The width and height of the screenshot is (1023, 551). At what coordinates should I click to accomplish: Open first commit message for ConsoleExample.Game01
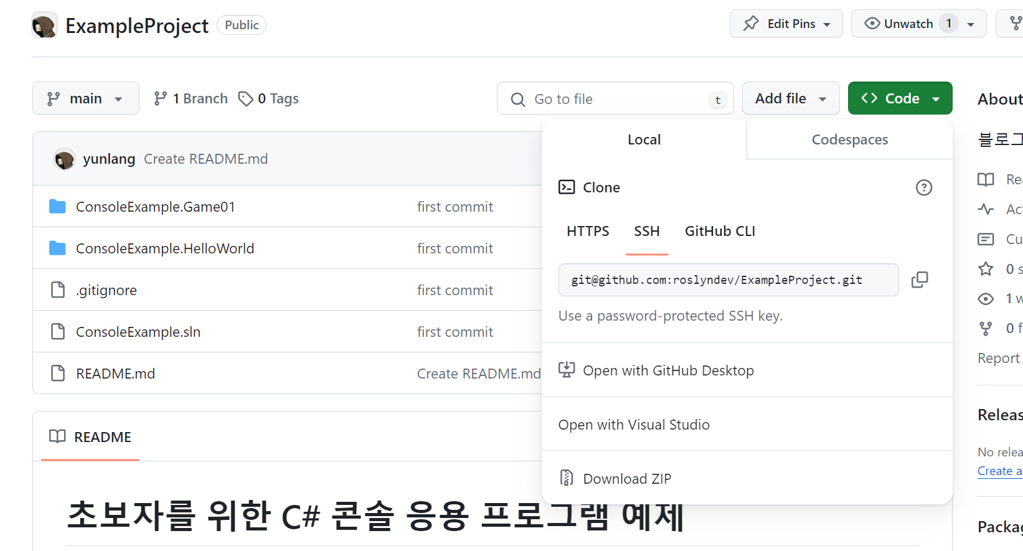(x=455, y=207)
